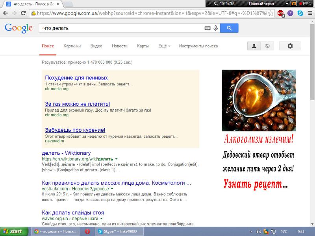Viewport: 315px width, 236px height.
Task: Click the Алкоголизм излечим! ad headline
Action: [x=259, y=139]
